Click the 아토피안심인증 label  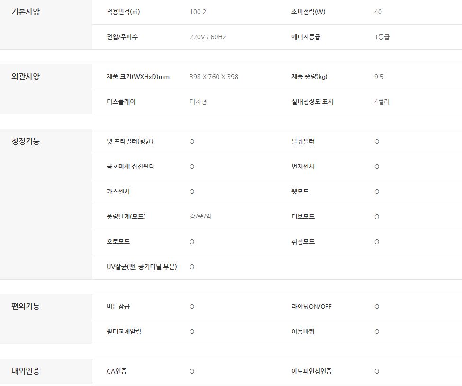point(311,371)
